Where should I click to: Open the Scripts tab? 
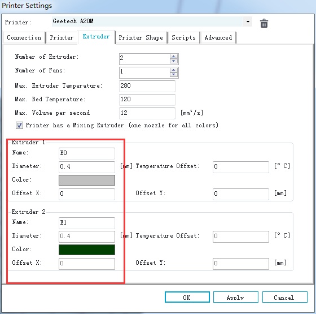point(183,37)
